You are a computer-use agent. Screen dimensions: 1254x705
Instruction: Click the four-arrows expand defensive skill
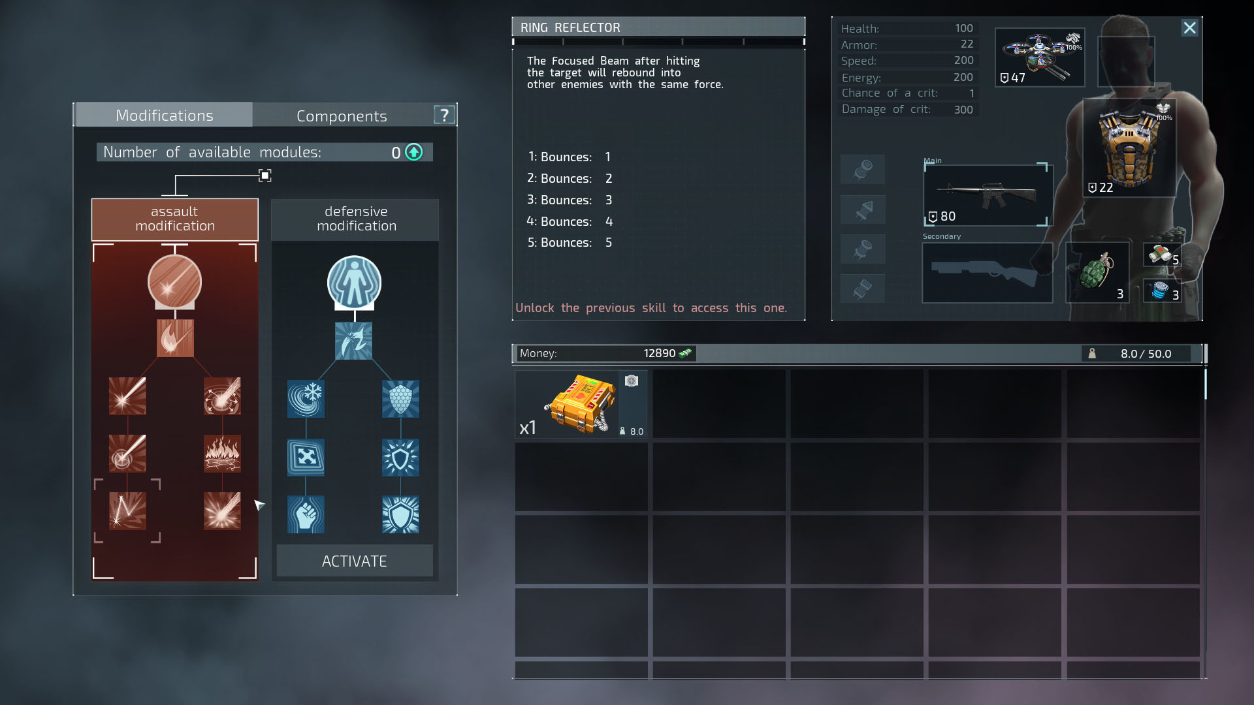(x=306, y=457)
